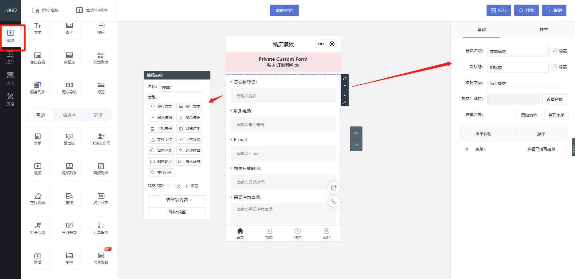575x279 pixels.
Task: Switch to the 基础 tab
Action: click(482, 29)
